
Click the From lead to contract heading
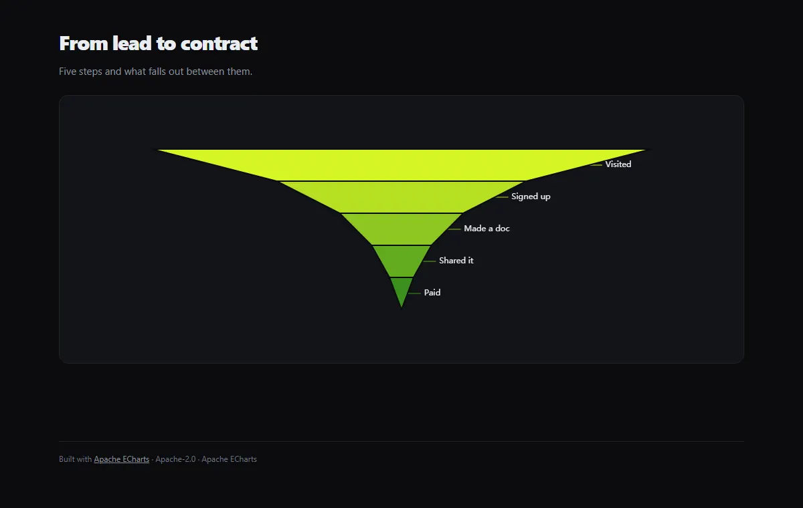click(x=158, y=43)
